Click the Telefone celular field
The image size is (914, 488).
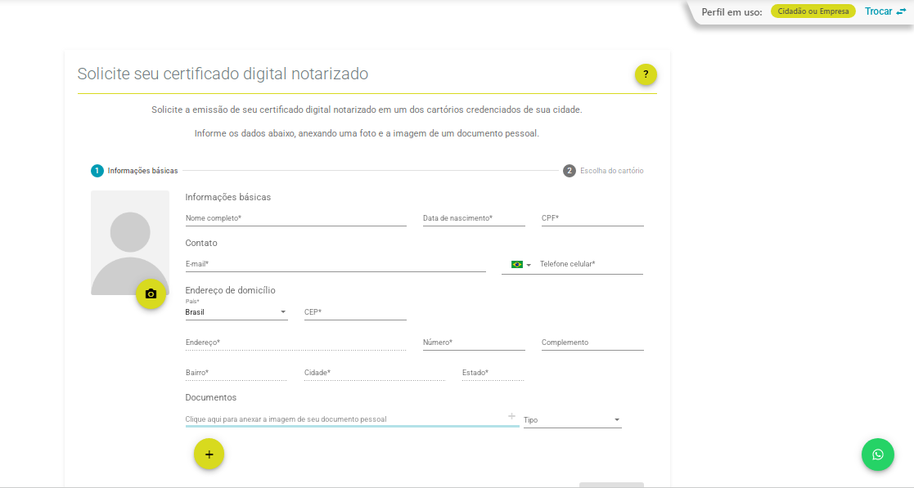point(590,265)
